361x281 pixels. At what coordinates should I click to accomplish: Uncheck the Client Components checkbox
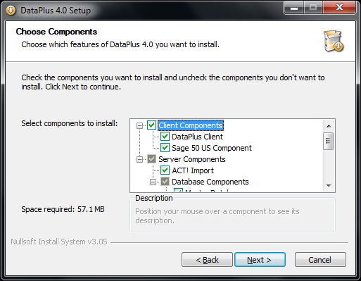point(151,125)
